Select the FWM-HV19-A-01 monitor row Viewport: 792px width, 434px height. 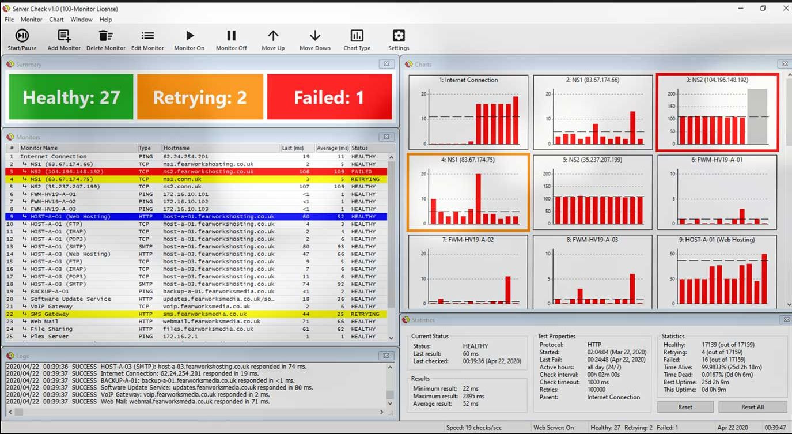196,194
